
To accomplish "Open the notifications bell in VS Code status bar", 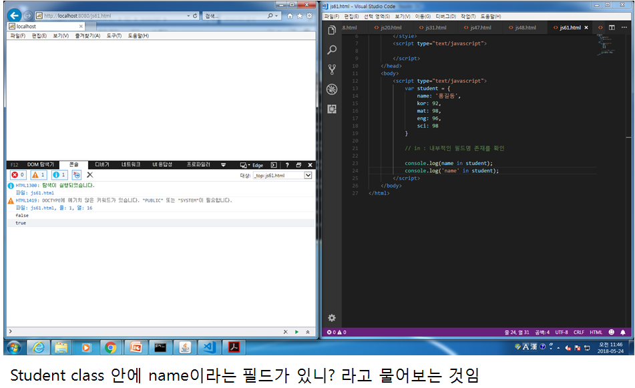I will (623, 332).
